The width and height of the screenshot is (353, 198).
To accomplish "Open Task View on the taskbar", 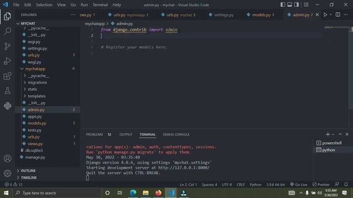I will click(x=120, y=193).
